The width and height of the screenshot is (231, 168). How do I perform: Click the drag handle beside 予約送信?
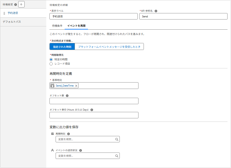coord(4,13)
